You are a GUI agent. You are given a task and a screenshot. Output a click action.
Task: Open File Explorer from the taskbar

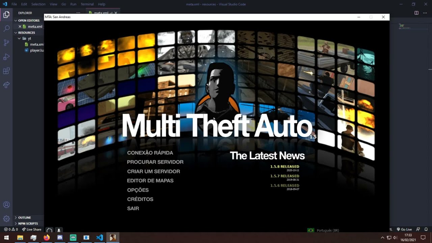point(20,238)
